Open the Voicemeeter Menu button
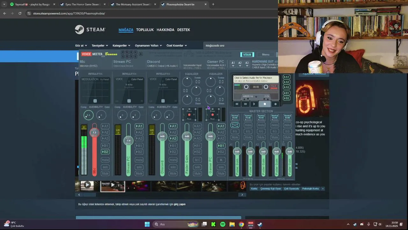This screenshot has height=230, width=408. [x=266, y=55]
